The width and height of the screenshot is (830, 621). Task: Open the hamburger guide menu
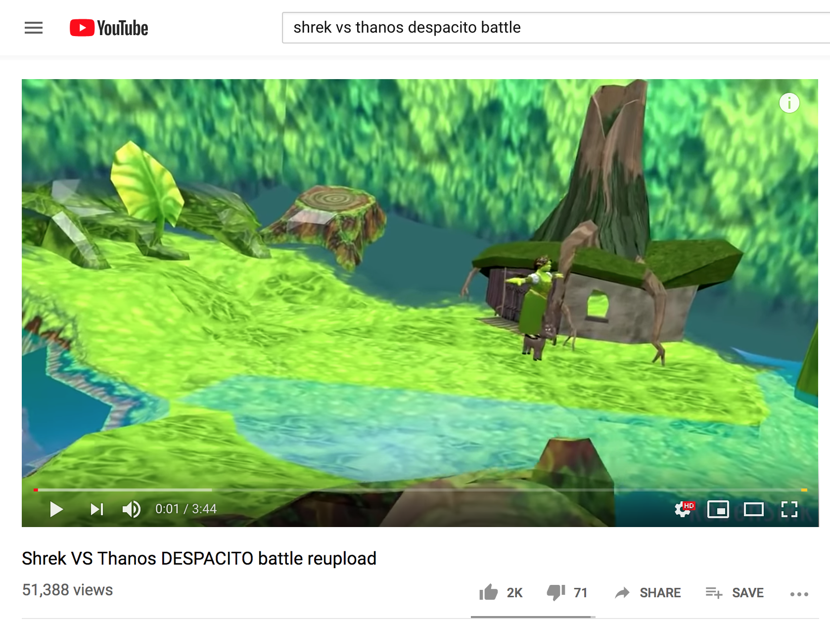[x=34, y=28]
